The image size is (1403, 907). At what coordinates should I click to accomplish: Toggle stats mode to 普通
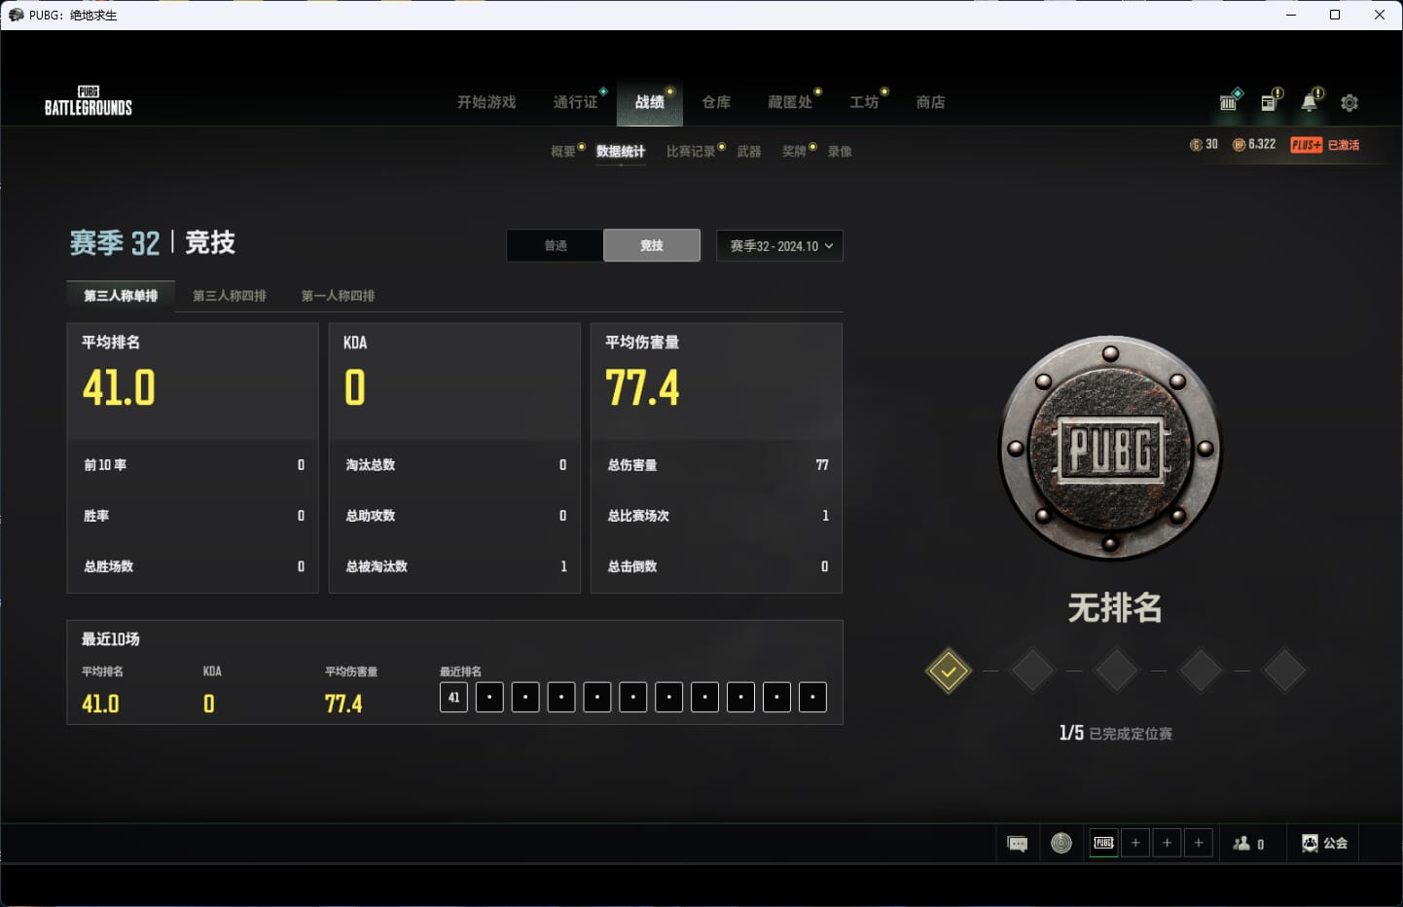point(556,245)
